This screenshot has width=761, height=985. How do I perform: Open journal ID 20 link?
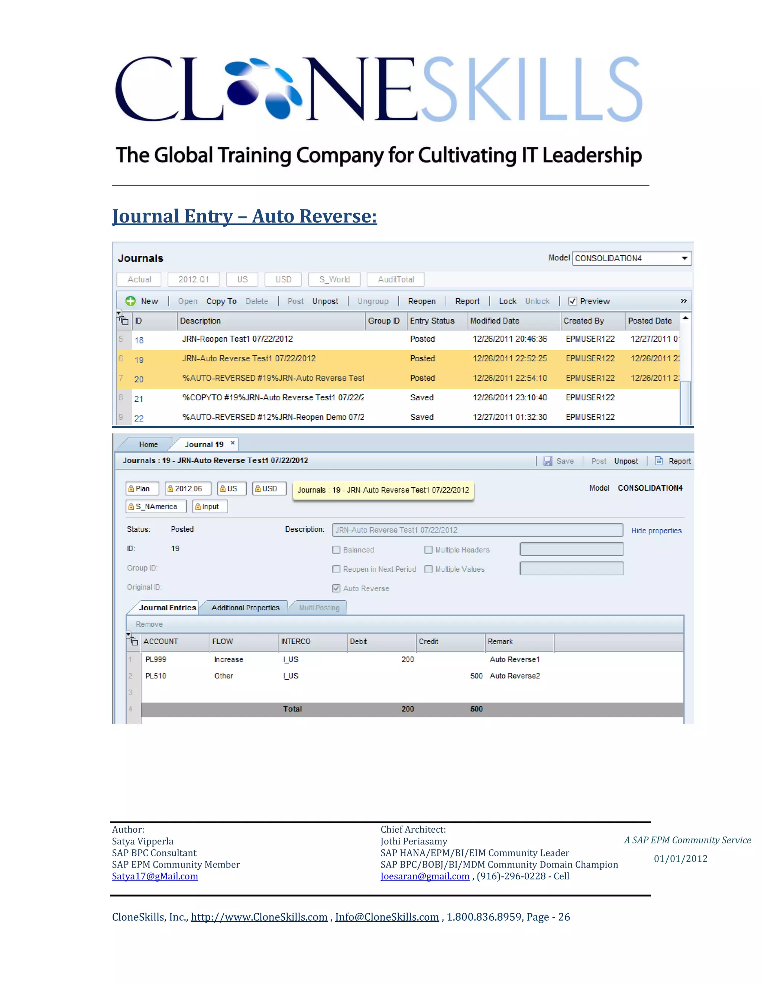[x=139, y=379]
